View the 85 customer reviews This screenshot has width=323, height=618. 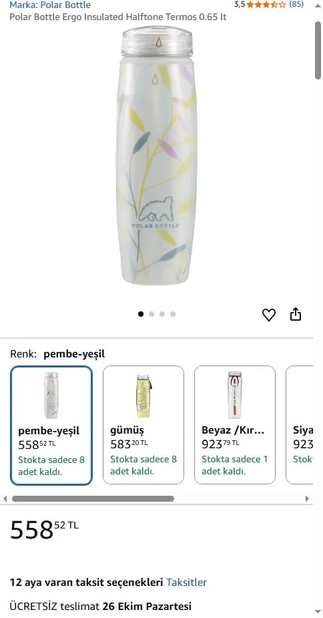[296, 5]
